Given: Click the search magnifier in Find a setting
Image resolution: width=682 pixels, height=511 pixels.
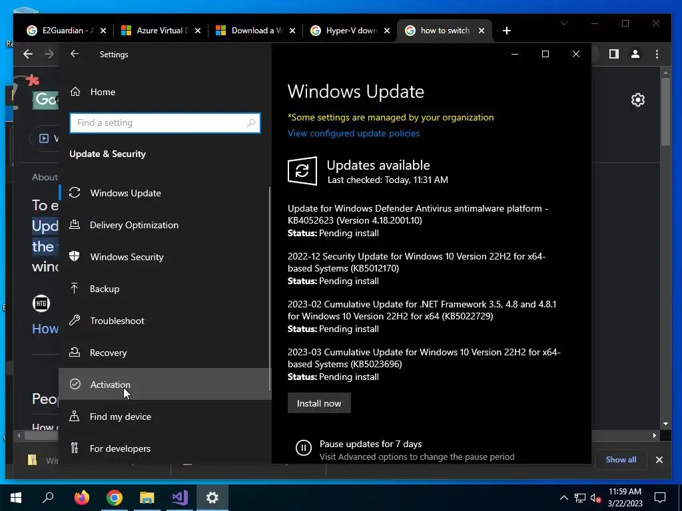Looking at the screenshot, I should tap(251, 123).
